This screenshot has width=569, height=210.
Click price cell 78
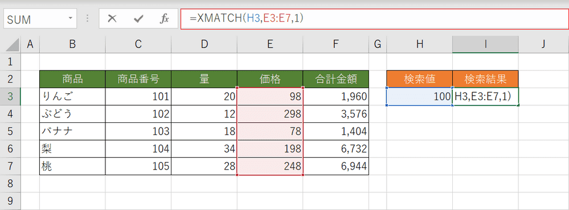coord(270,131)
